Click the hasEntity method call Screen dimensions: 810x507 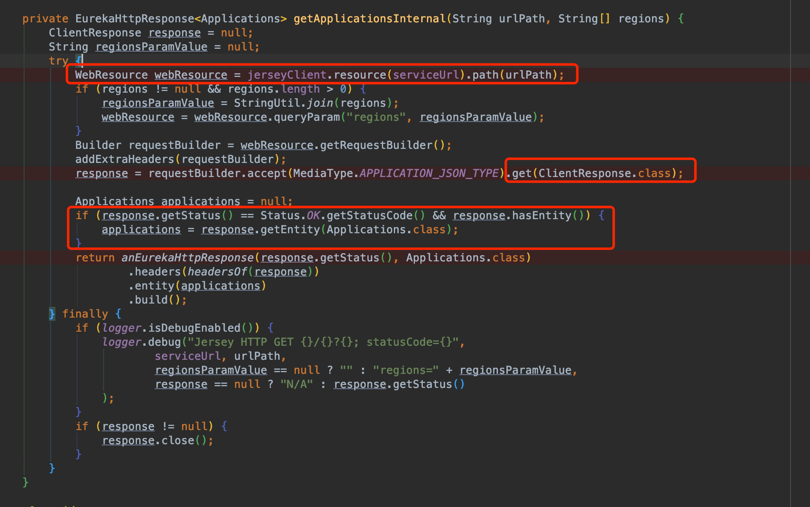click(x=542, y=215)
